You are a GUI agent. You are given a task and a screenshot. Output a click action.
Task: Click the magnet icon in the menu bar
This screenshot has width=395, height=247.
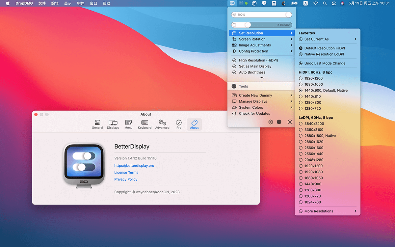(284, 3)
